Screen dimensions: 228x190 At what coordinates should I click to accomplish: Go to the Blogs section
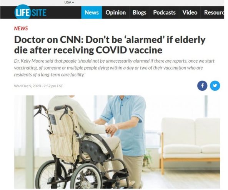tap(139, 13)
